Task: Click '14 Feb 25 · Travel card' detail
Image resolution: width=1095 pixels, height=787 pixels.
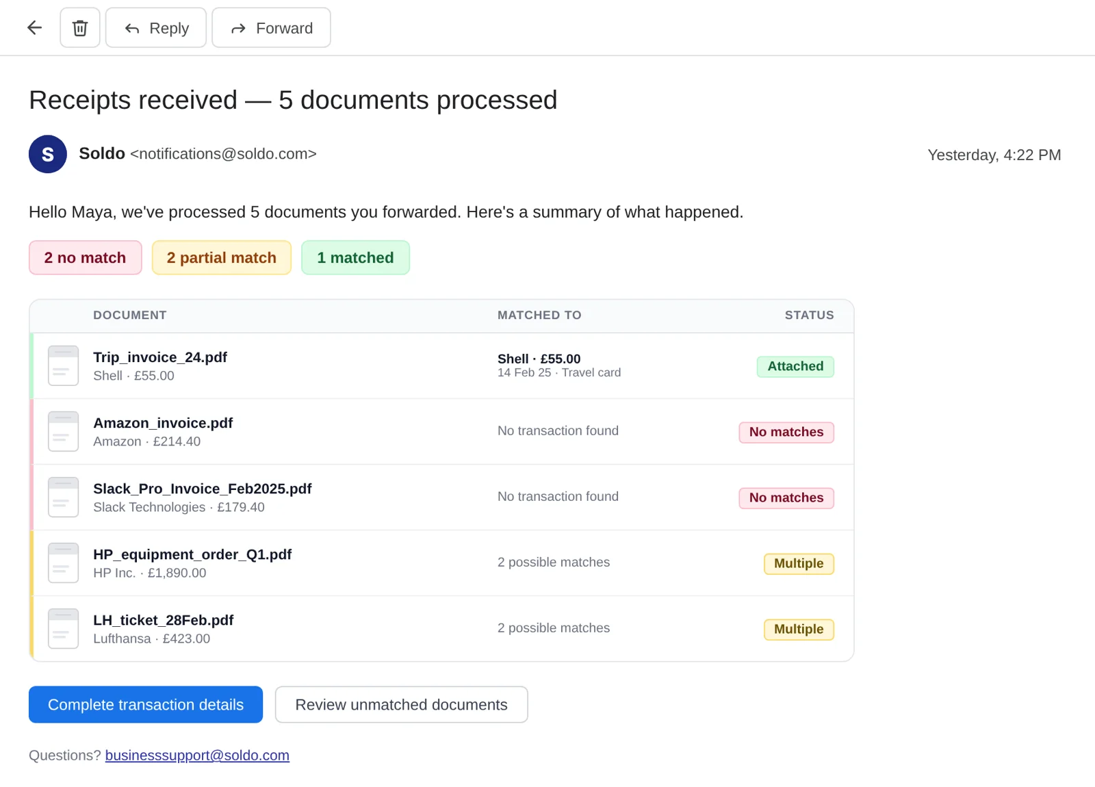Action: tap(559, 372)
